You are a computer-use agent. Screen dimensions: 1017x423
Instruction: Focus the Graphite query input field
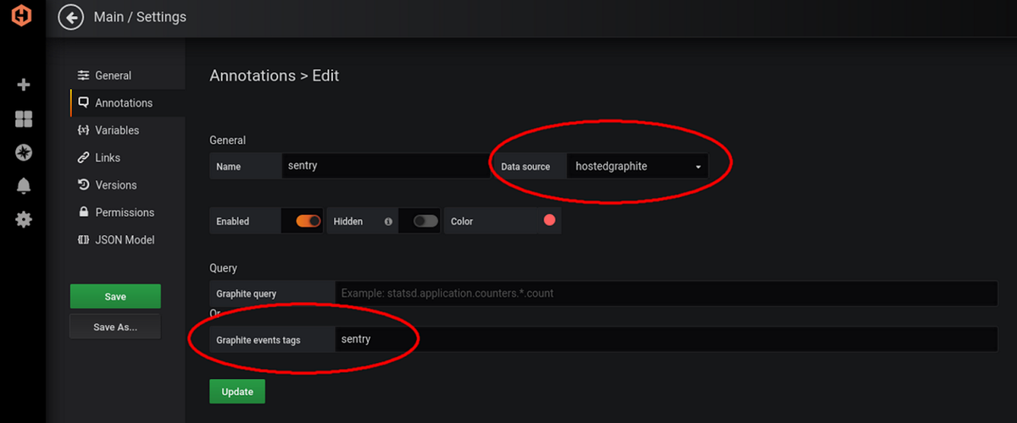click(x=666, y=294)
